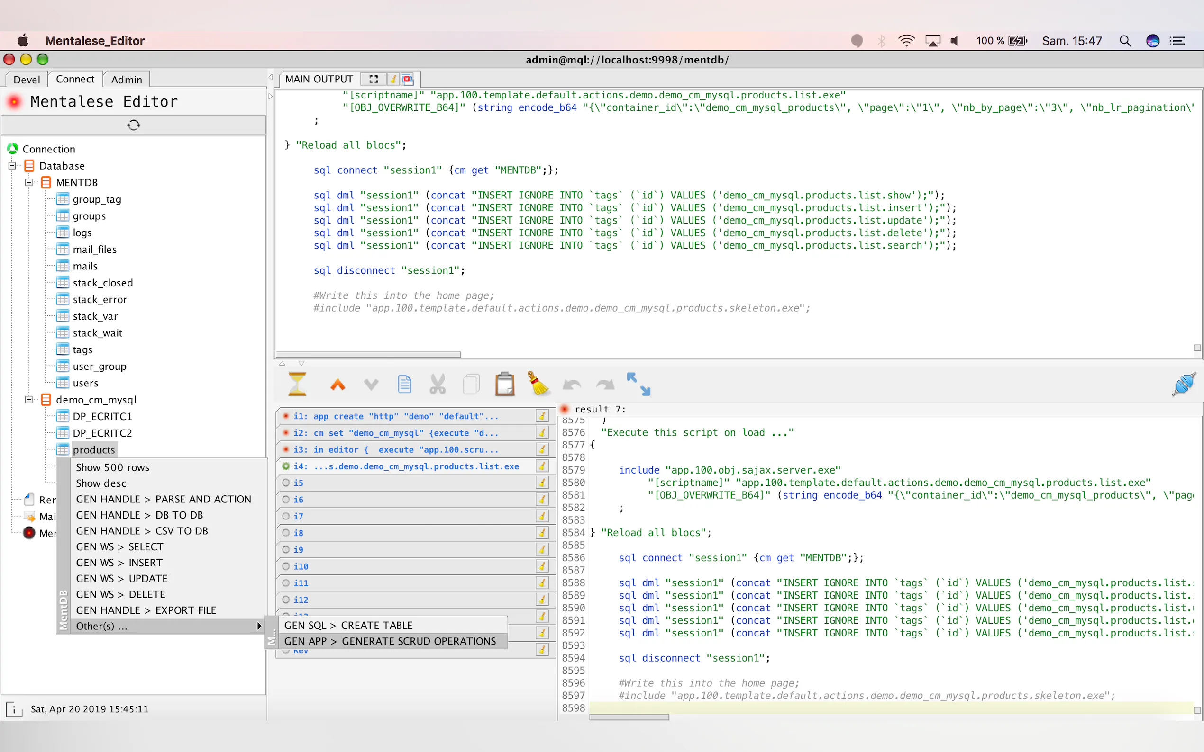Click the blue plug connection icon
This screenshot has width=1204, height=752.
pos(1183,384)
